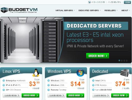Click bullet icon beside IPMI Access
The height and width of the screenshot is (100, 132).
tap(93, 85)
